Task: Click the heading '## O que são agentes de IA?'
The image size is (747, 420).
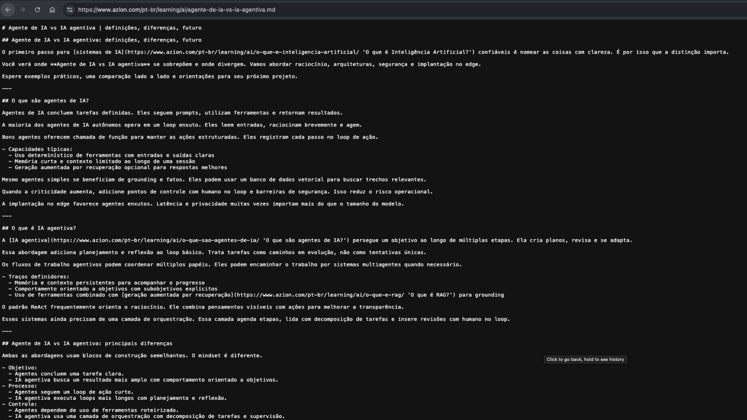Action: pyautogui.click(x=45, y=101)
